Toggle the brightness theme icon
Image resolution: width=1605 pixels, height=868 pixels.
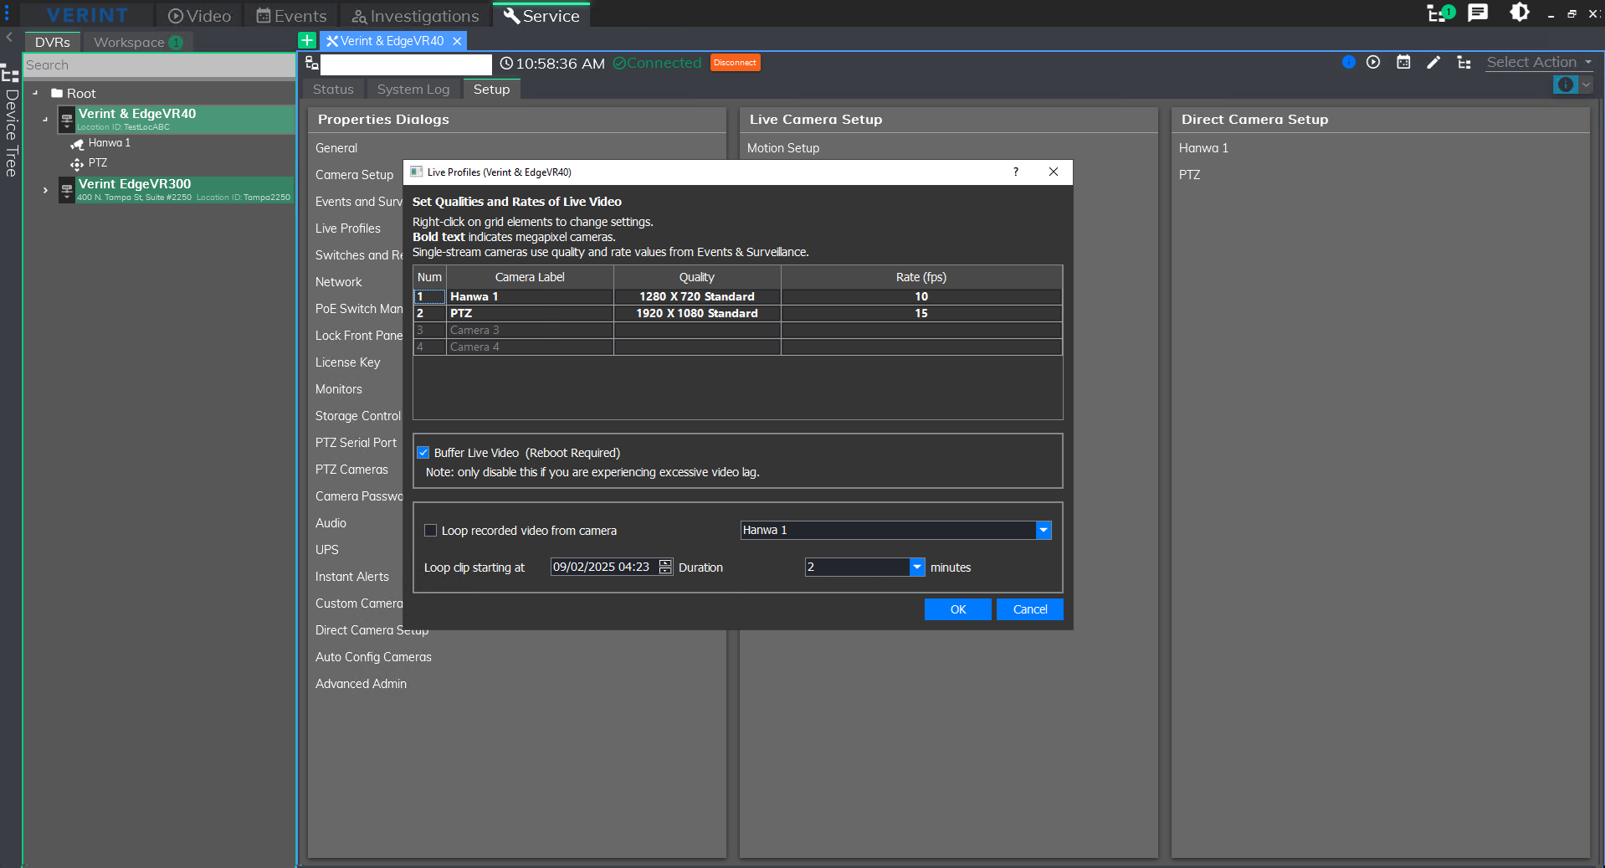1519,13
